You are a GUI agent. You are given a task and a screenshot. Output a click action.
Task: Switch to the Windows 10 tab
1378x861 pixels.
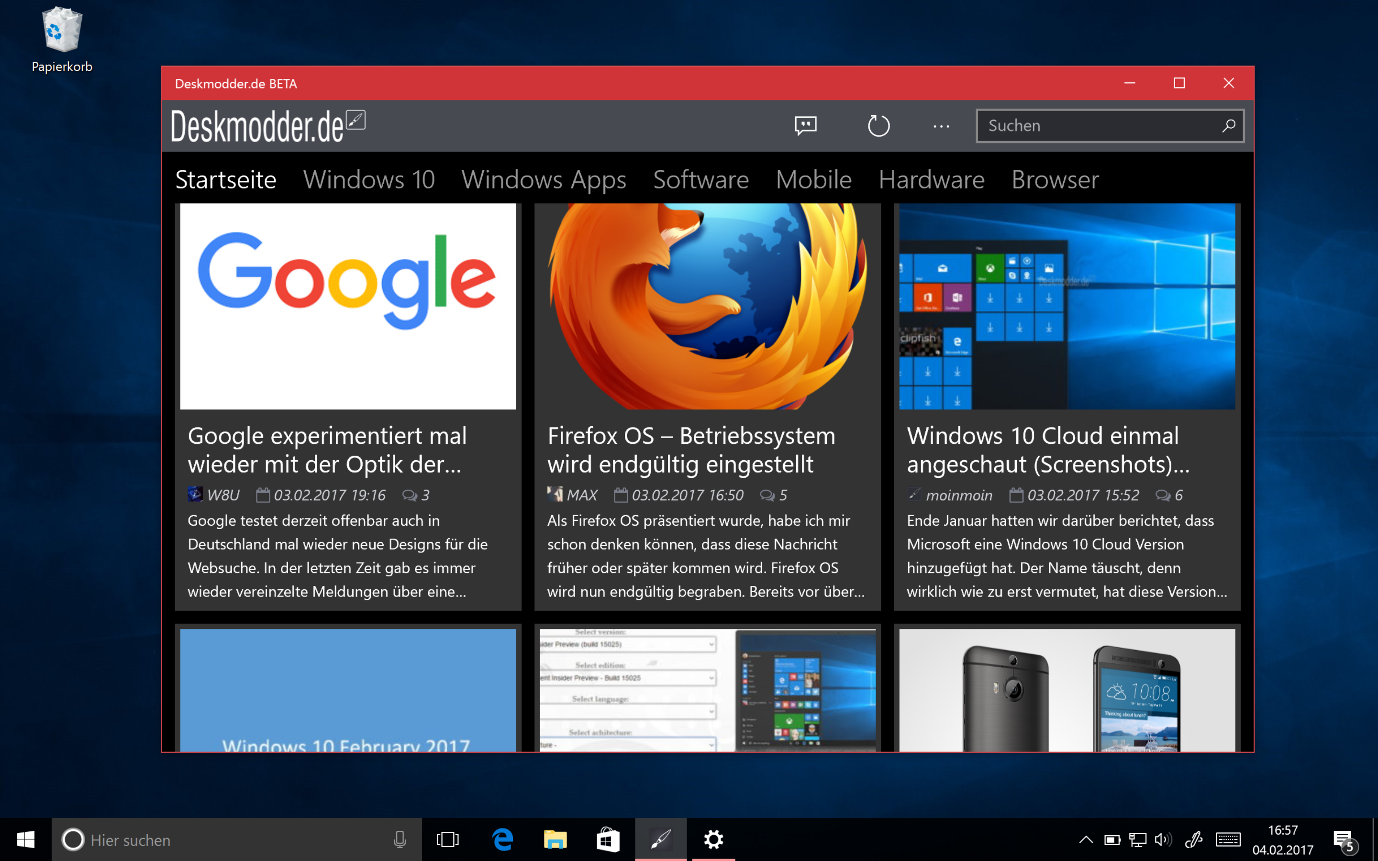[368, 180]
